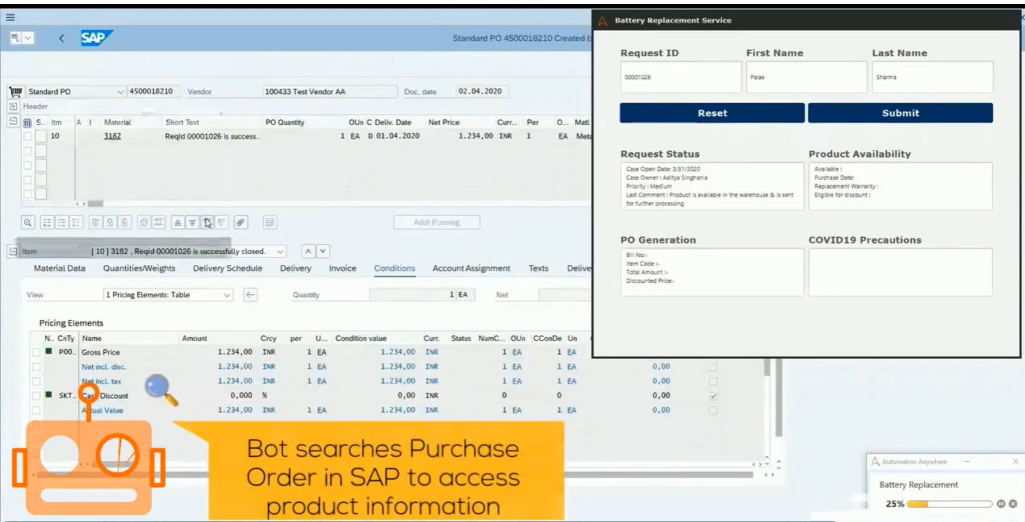Tick the box at right end of Actual Value row
Screen dimensions: 1025x522
tap(713, 411)
